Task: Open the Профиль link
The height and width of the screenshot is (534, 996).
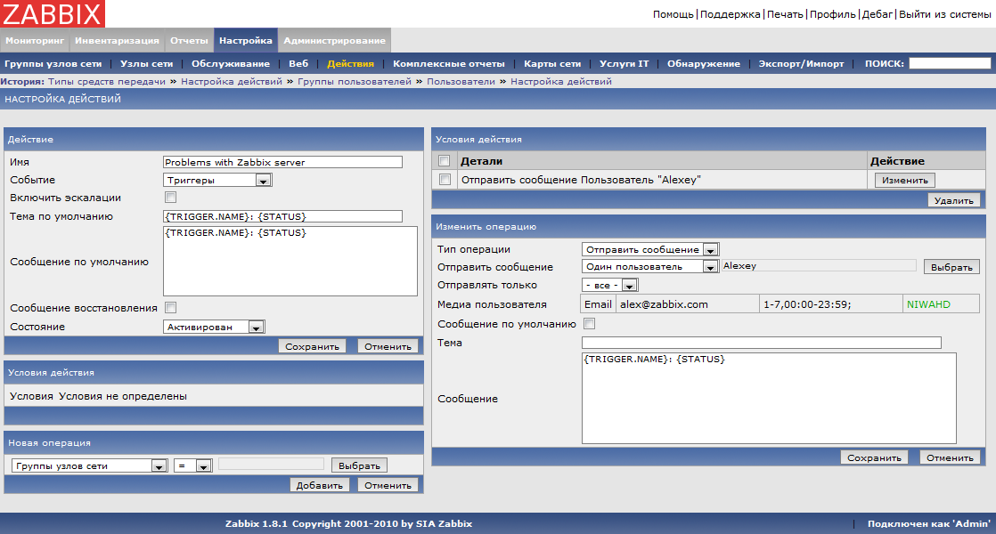Action: tap(832, 14)
